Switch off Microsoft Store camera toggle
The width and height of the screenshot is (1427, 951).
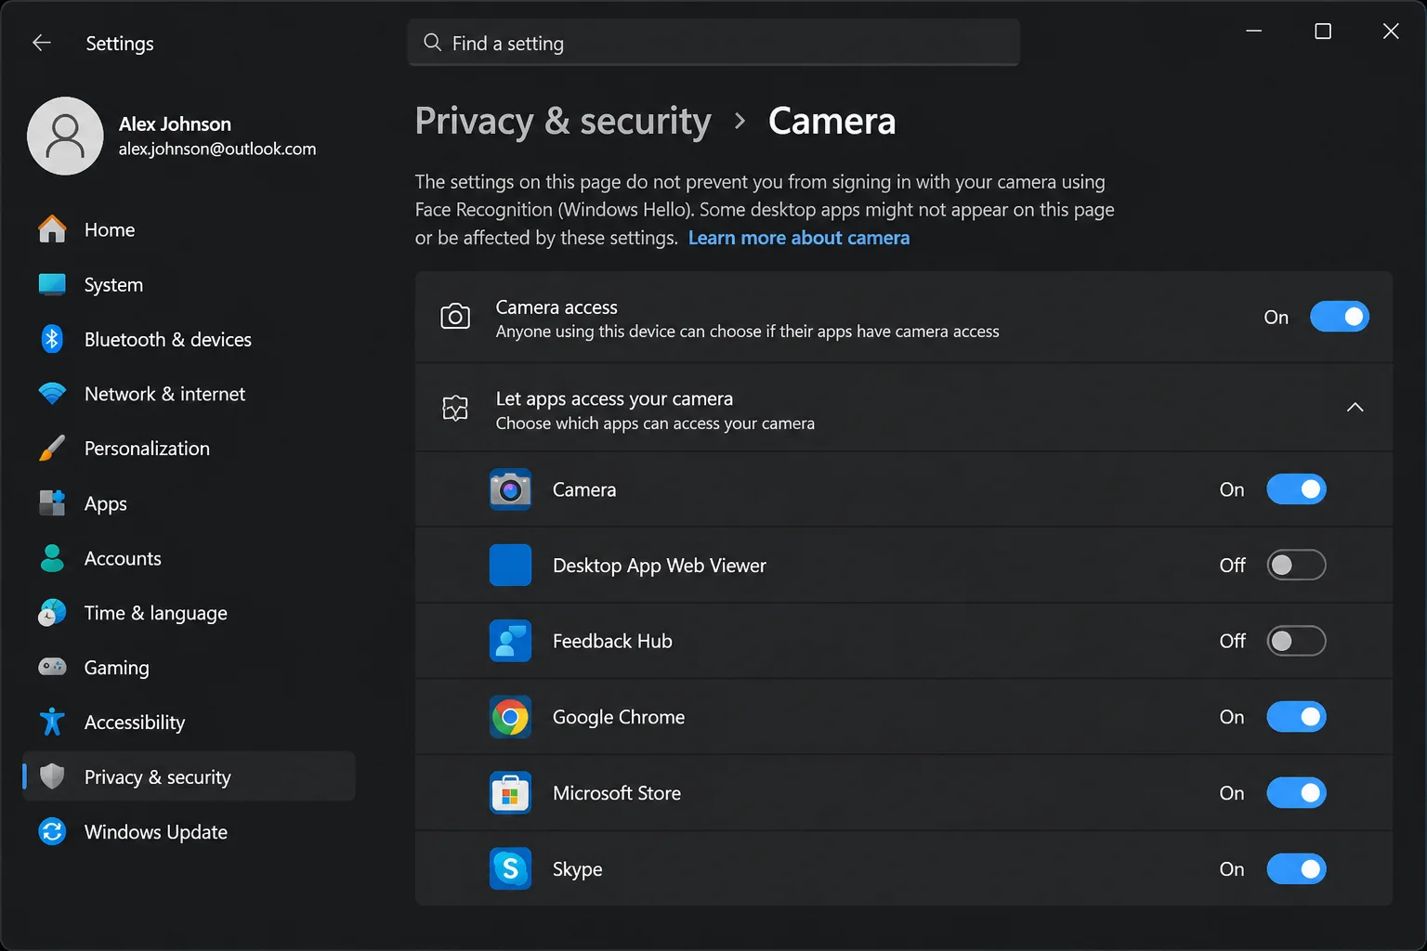1296,793
